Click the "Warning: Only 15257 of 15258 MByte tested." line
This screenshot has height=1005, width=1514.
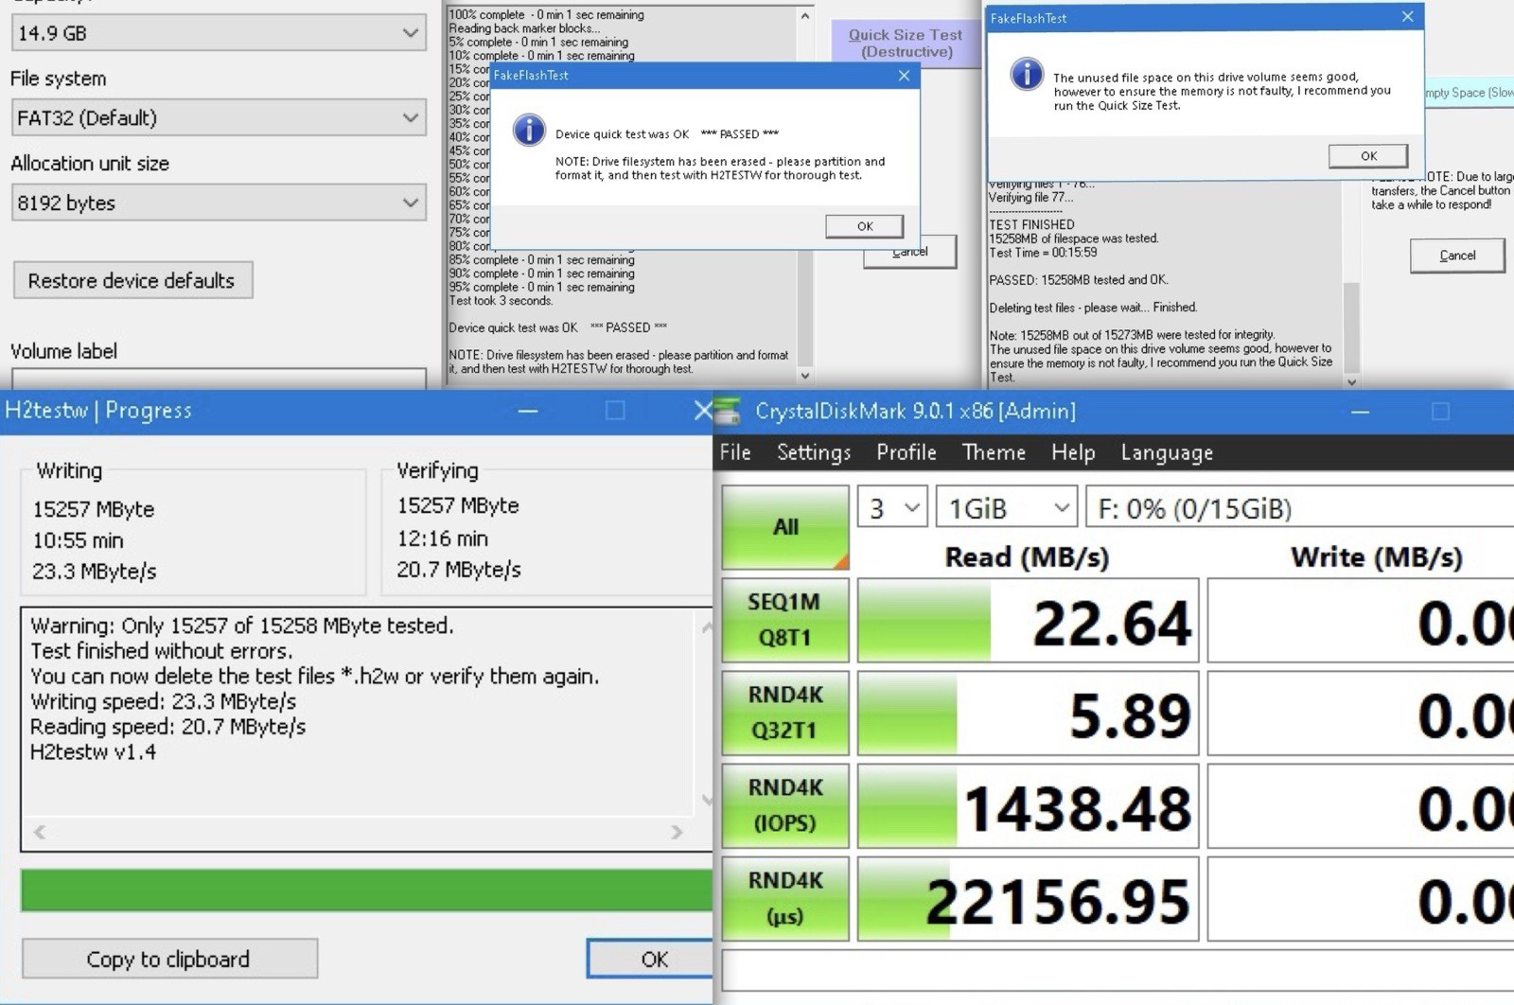point(242,626)
